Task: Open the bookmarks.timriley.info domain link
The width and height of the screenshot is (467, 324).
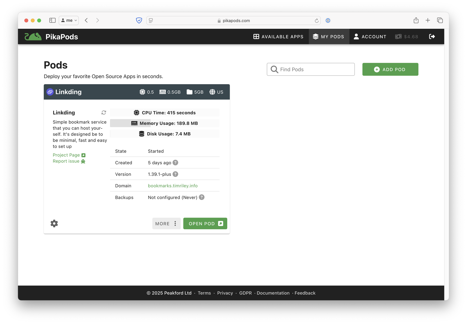Action: (x=173, y=186)
